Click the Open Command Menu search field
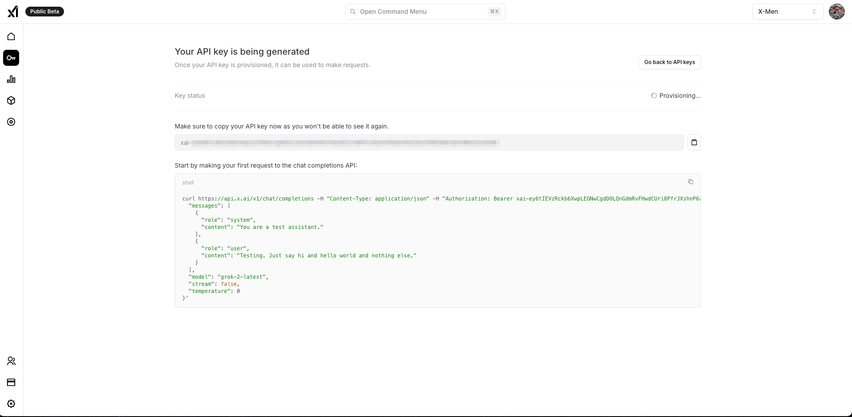The height and width of the screenshot is (417, 852). [x=418, y=12]
